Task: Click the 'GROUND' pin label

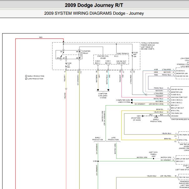Action: 175,116
